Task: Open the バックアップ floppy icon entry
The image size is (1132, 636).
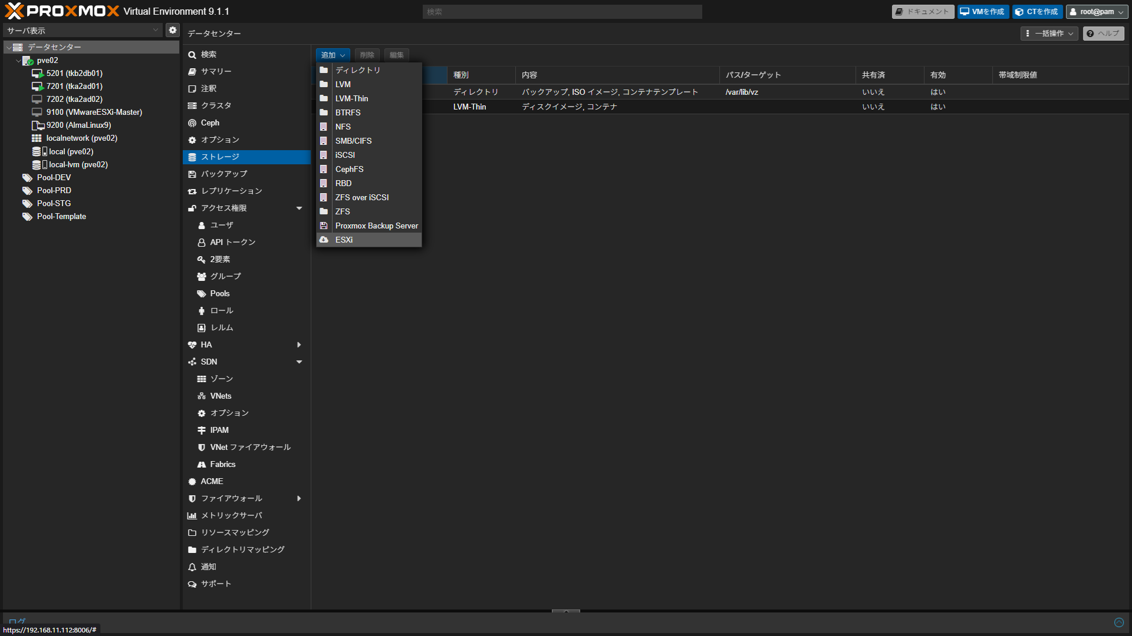Action: 192,174
